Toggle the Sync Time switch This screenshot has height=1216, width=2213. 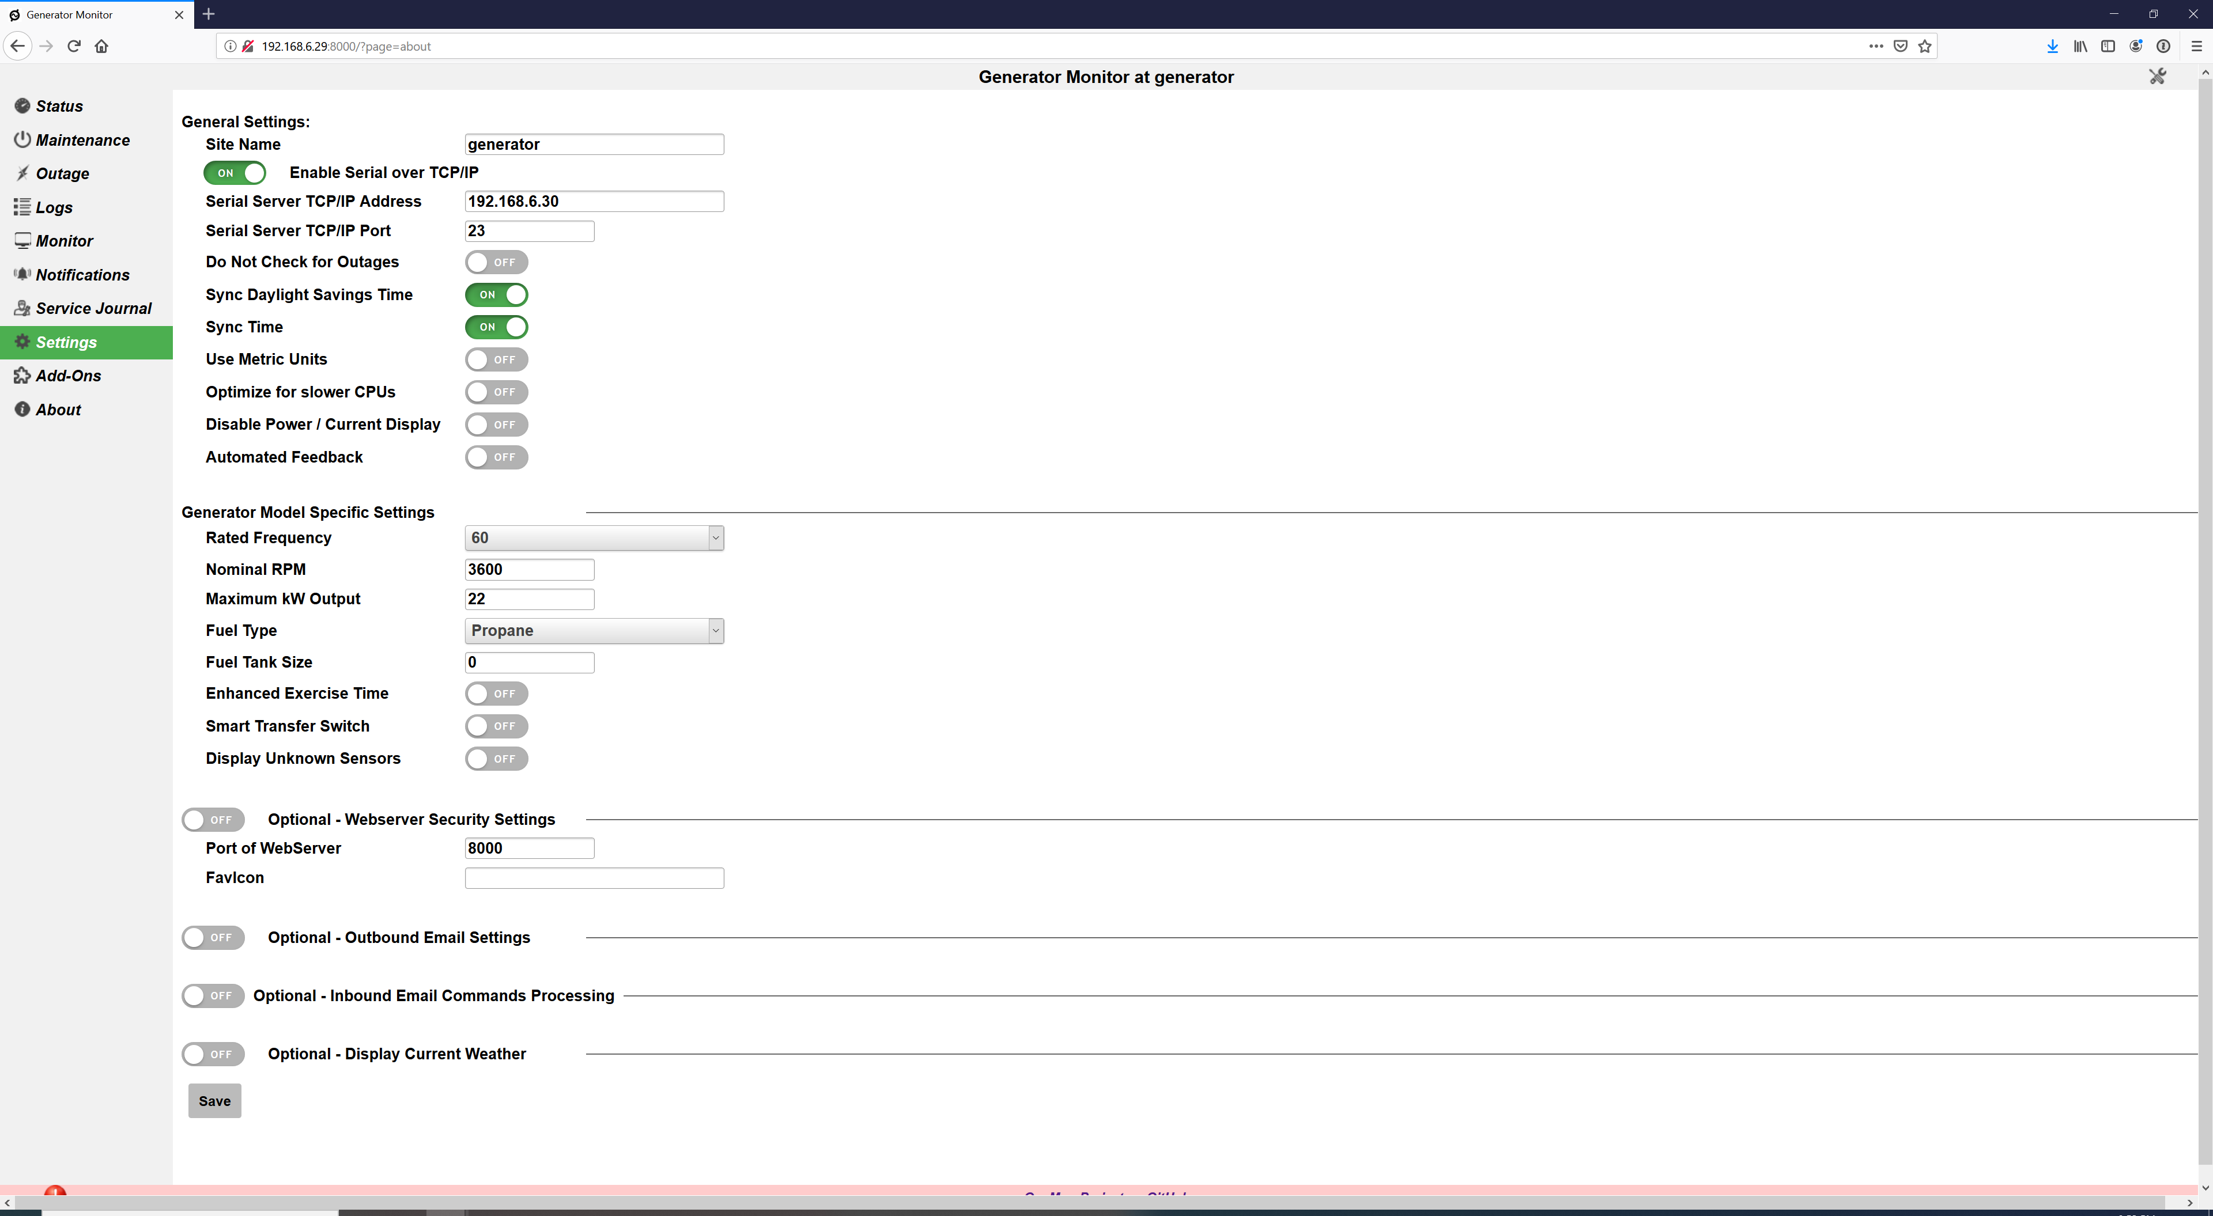click(x=497, y=327)
